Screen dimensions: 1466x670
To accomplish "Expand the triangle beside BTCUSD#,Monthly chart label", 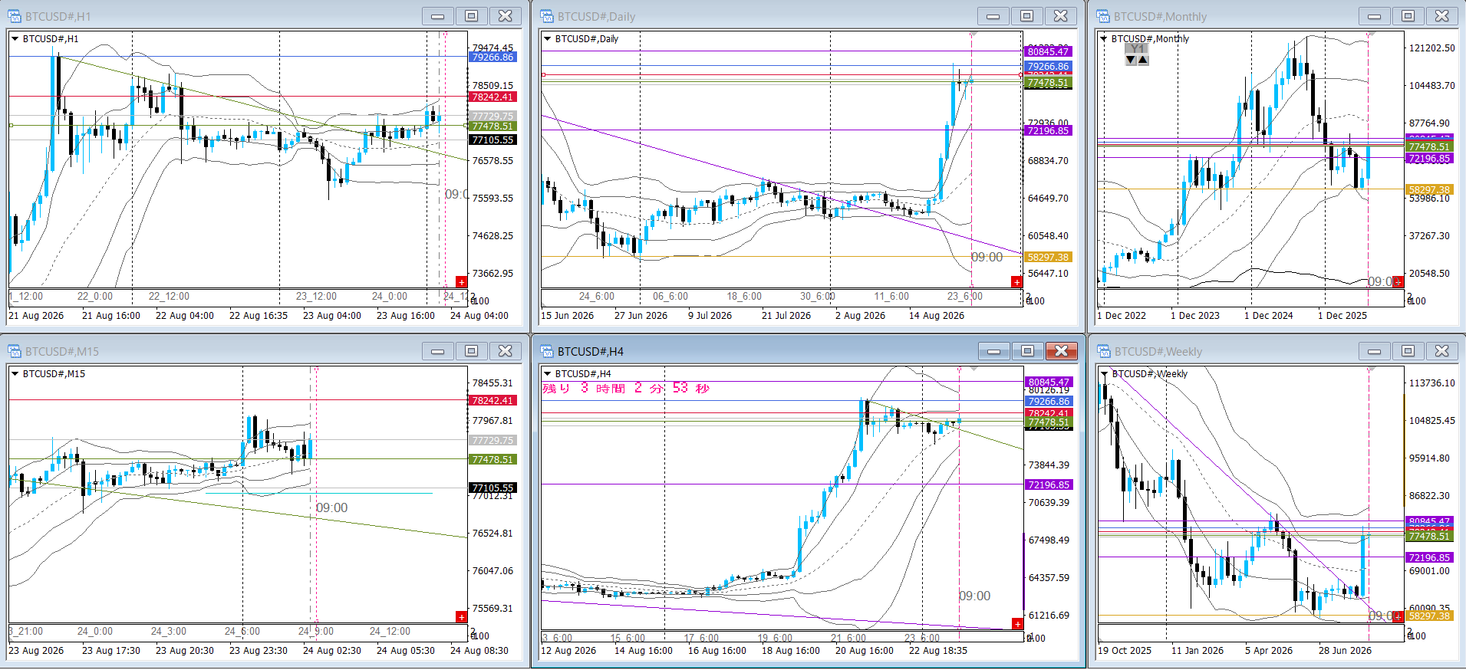I will [x=1103, y=39].
